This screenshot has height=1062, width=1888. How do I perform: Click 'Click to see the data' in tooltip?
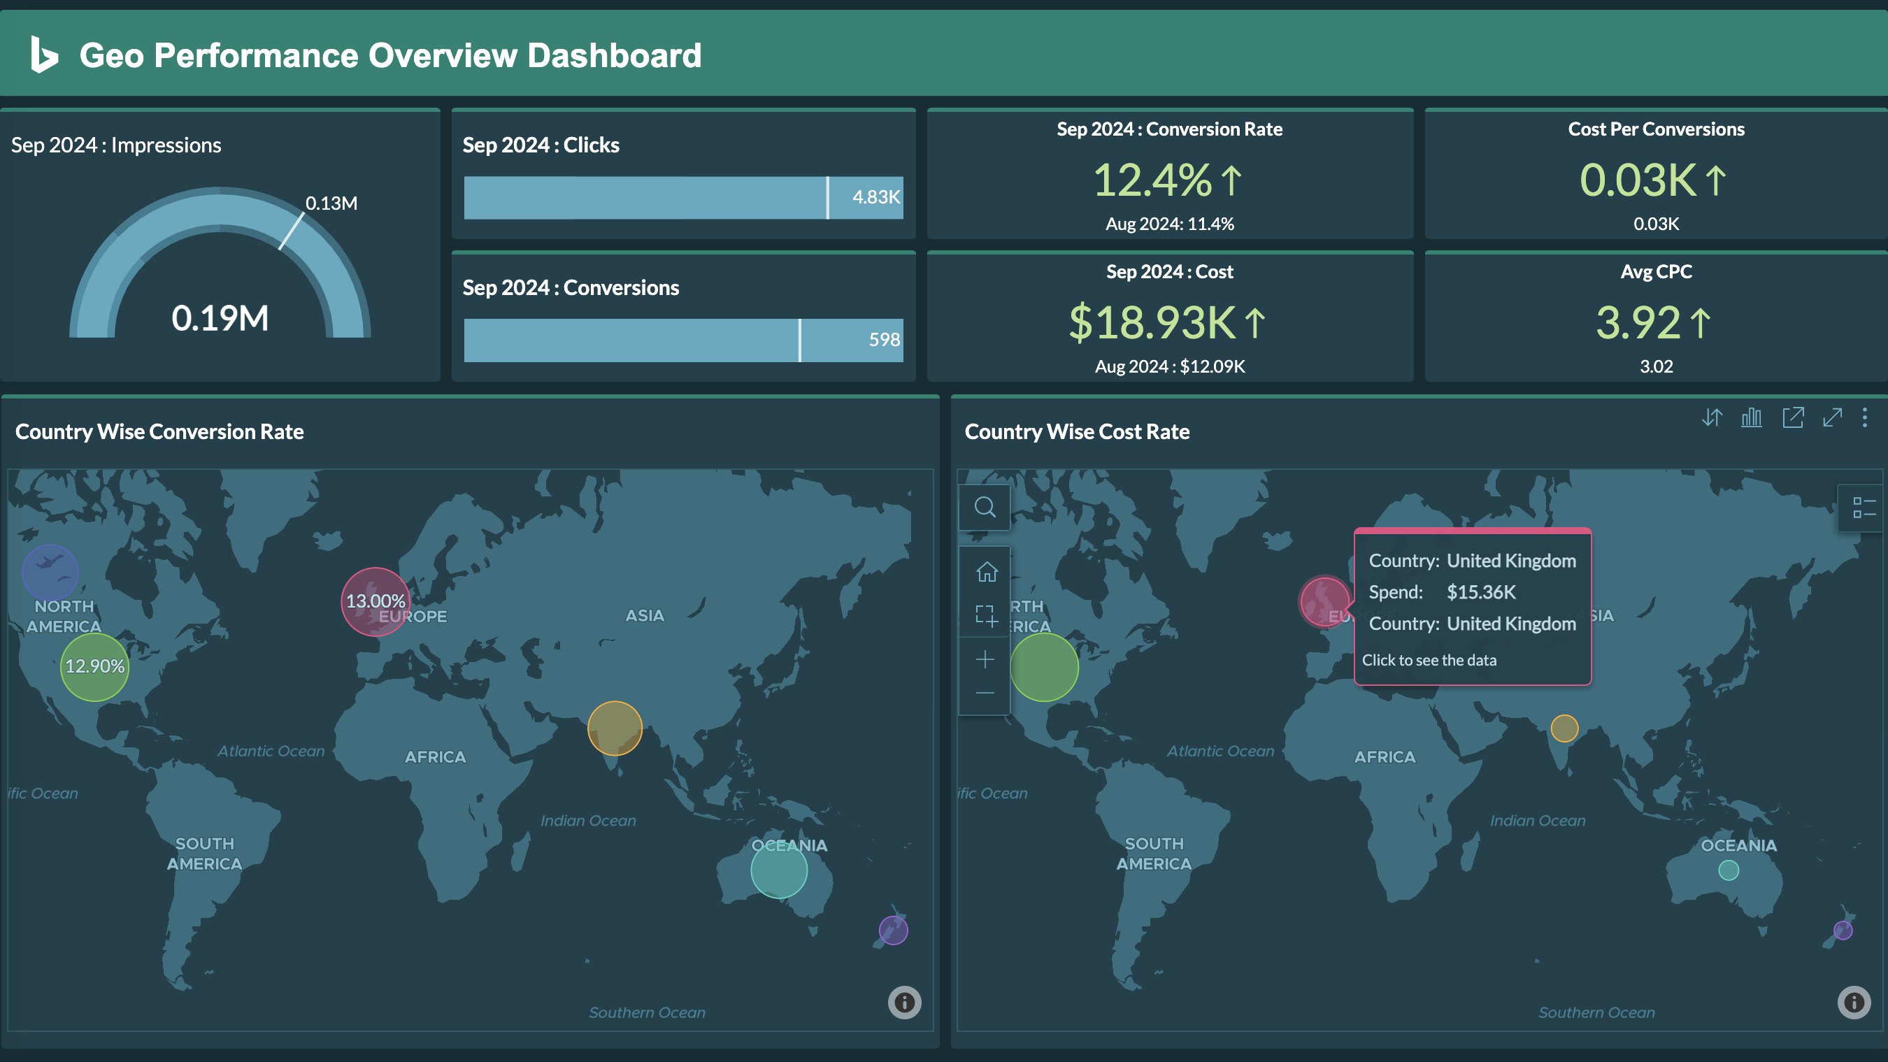(1429, 661)
